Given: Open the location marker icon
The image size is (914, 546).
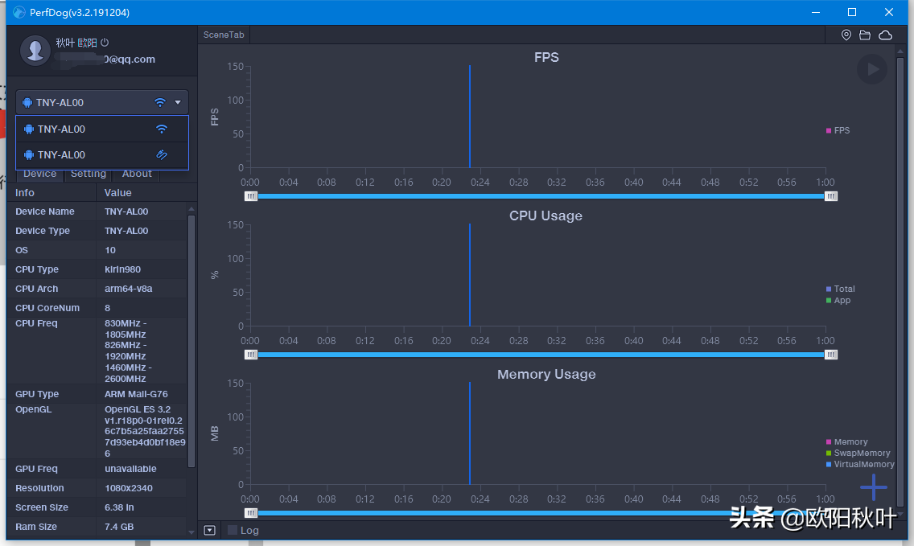Looking at the screenshot, I should click(846, 35).
